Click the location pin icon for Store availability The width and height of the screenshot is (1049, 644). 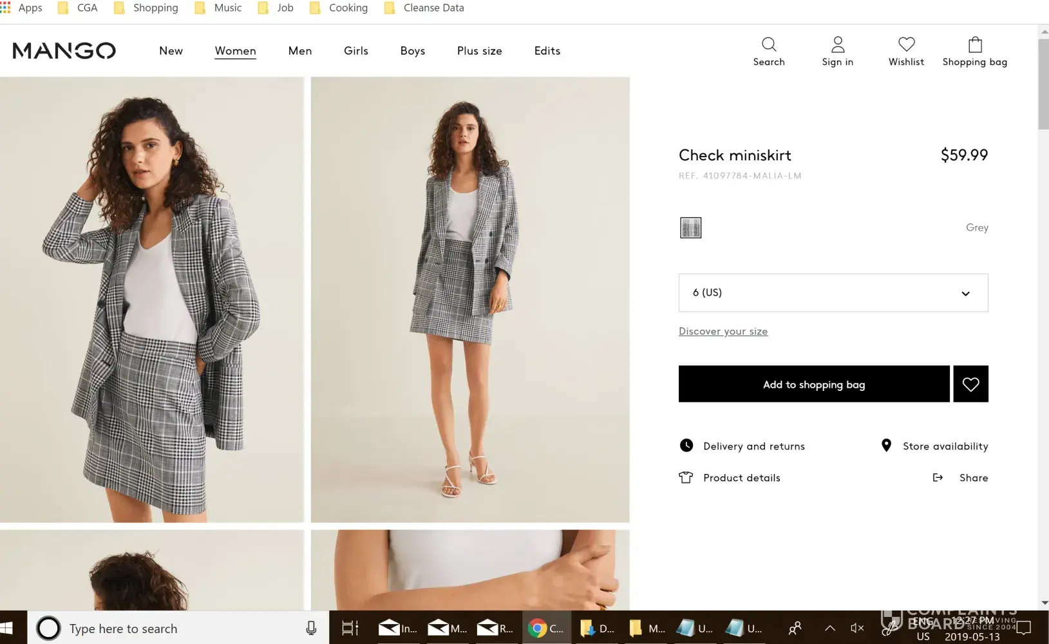pos(886,446)
